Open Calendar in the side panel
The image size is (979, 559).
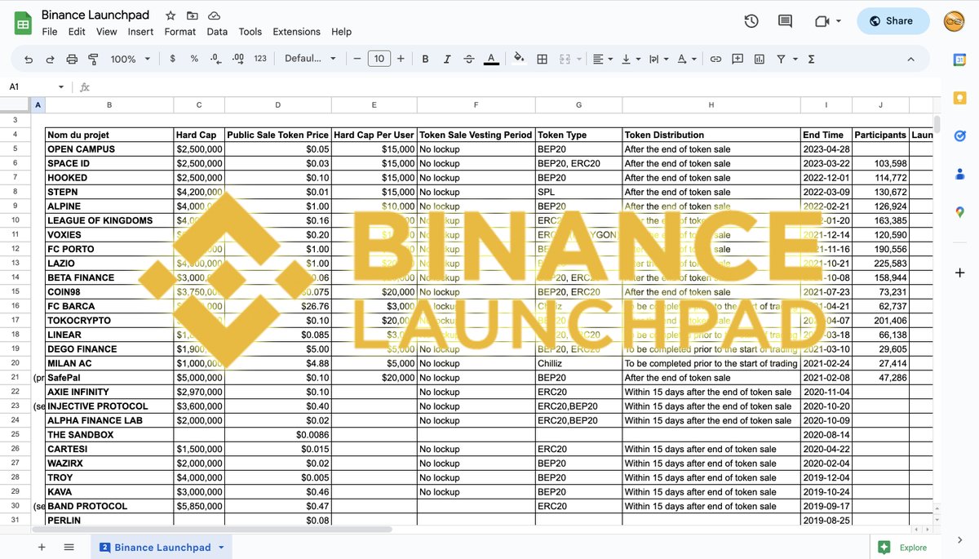pos(959,60)
